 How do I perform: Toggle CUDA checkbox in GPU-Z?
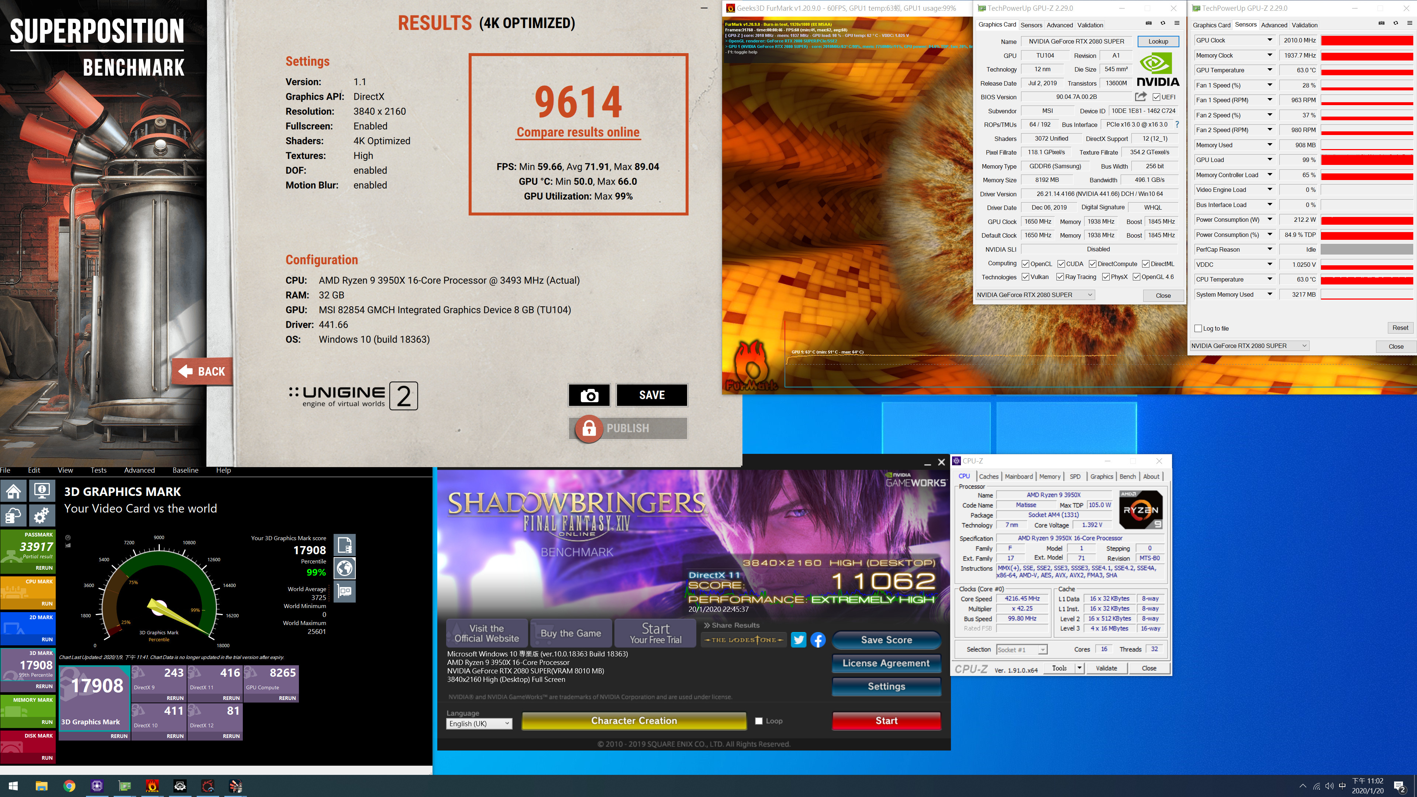(1061, 264)
